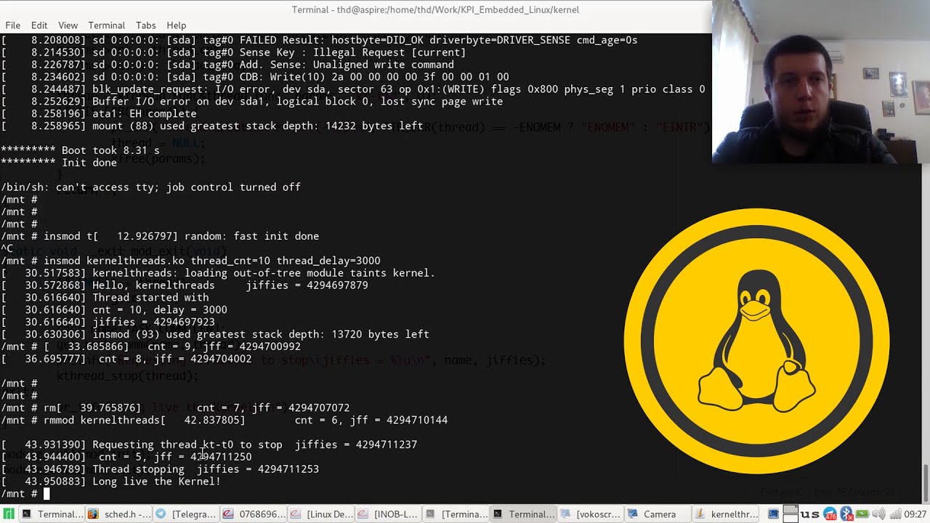This screenshot has width=930, height=523.
Task: Switch to vokoscreen taskbar window
Action: point(591,514)
